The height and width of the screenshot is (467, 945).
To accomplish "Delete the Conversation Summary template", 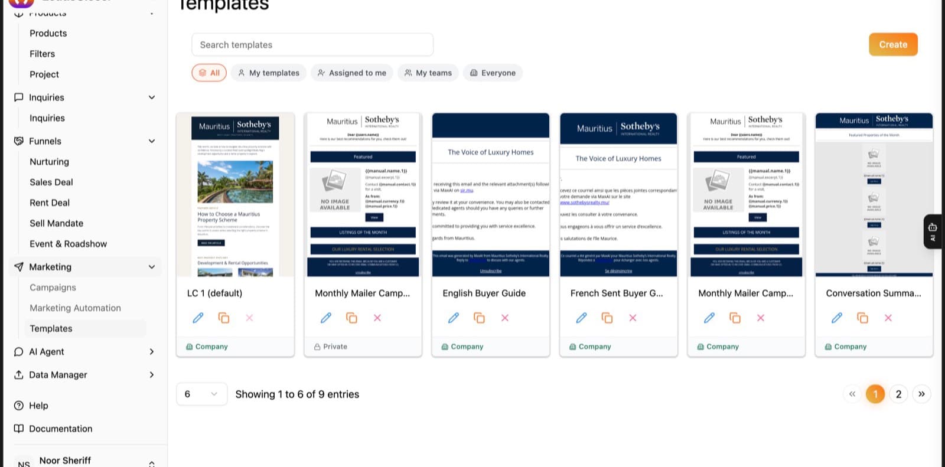I will click(888, 318).
